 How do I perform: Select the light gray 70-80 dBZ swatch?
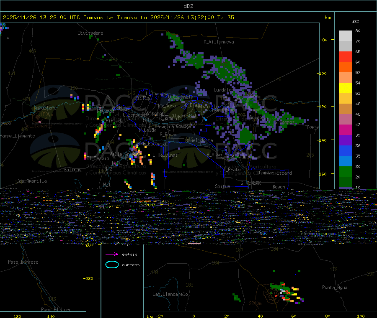[x=345, y=36]
